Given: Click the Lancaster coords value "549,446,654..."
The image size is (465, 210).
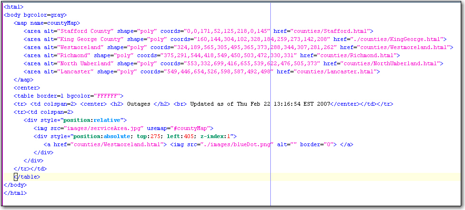Looking at the screenshot, I should tap(219, 71).
